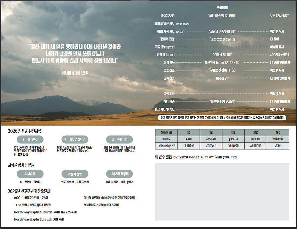Click the 'Fellowship' row label cell
297x229 pixels.
(x=166, y=146)
